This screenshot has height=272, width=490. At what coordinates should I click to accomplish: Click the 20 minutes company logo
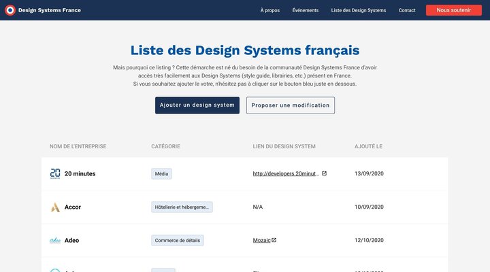[55, 173]
